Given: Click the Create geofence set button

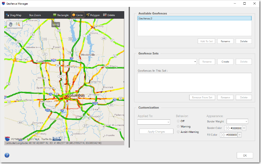Looking at the screenshot, I should [x=225, y=62].
